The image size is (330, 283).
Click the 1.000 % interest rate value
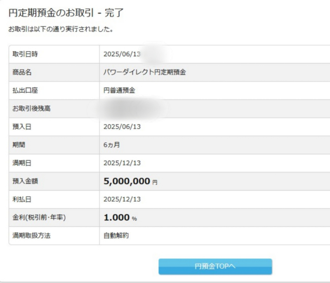(x=120, y=217)
